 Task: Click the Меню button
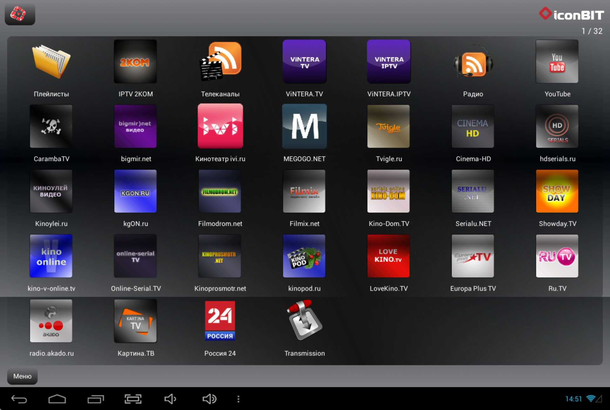point(22,376)
